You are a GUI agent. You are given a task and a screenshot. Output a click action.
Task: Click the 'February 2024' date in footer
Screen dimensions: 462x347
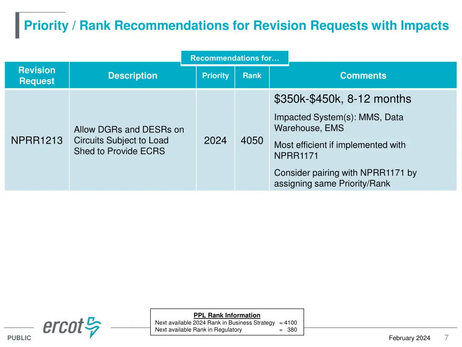409,338
